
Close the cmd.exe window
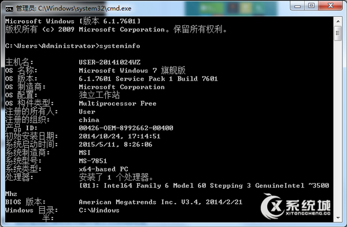pos(331,6)
